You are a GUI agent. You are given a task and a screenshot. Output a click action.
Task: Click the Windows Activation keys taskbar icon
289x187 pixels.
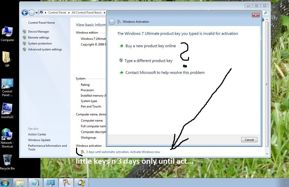click(x=66, y=183)
